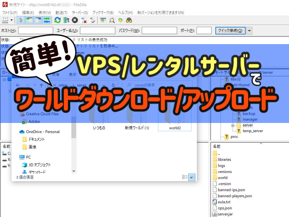
Task: Cancel the current operation
Action: tap(75, 20)
